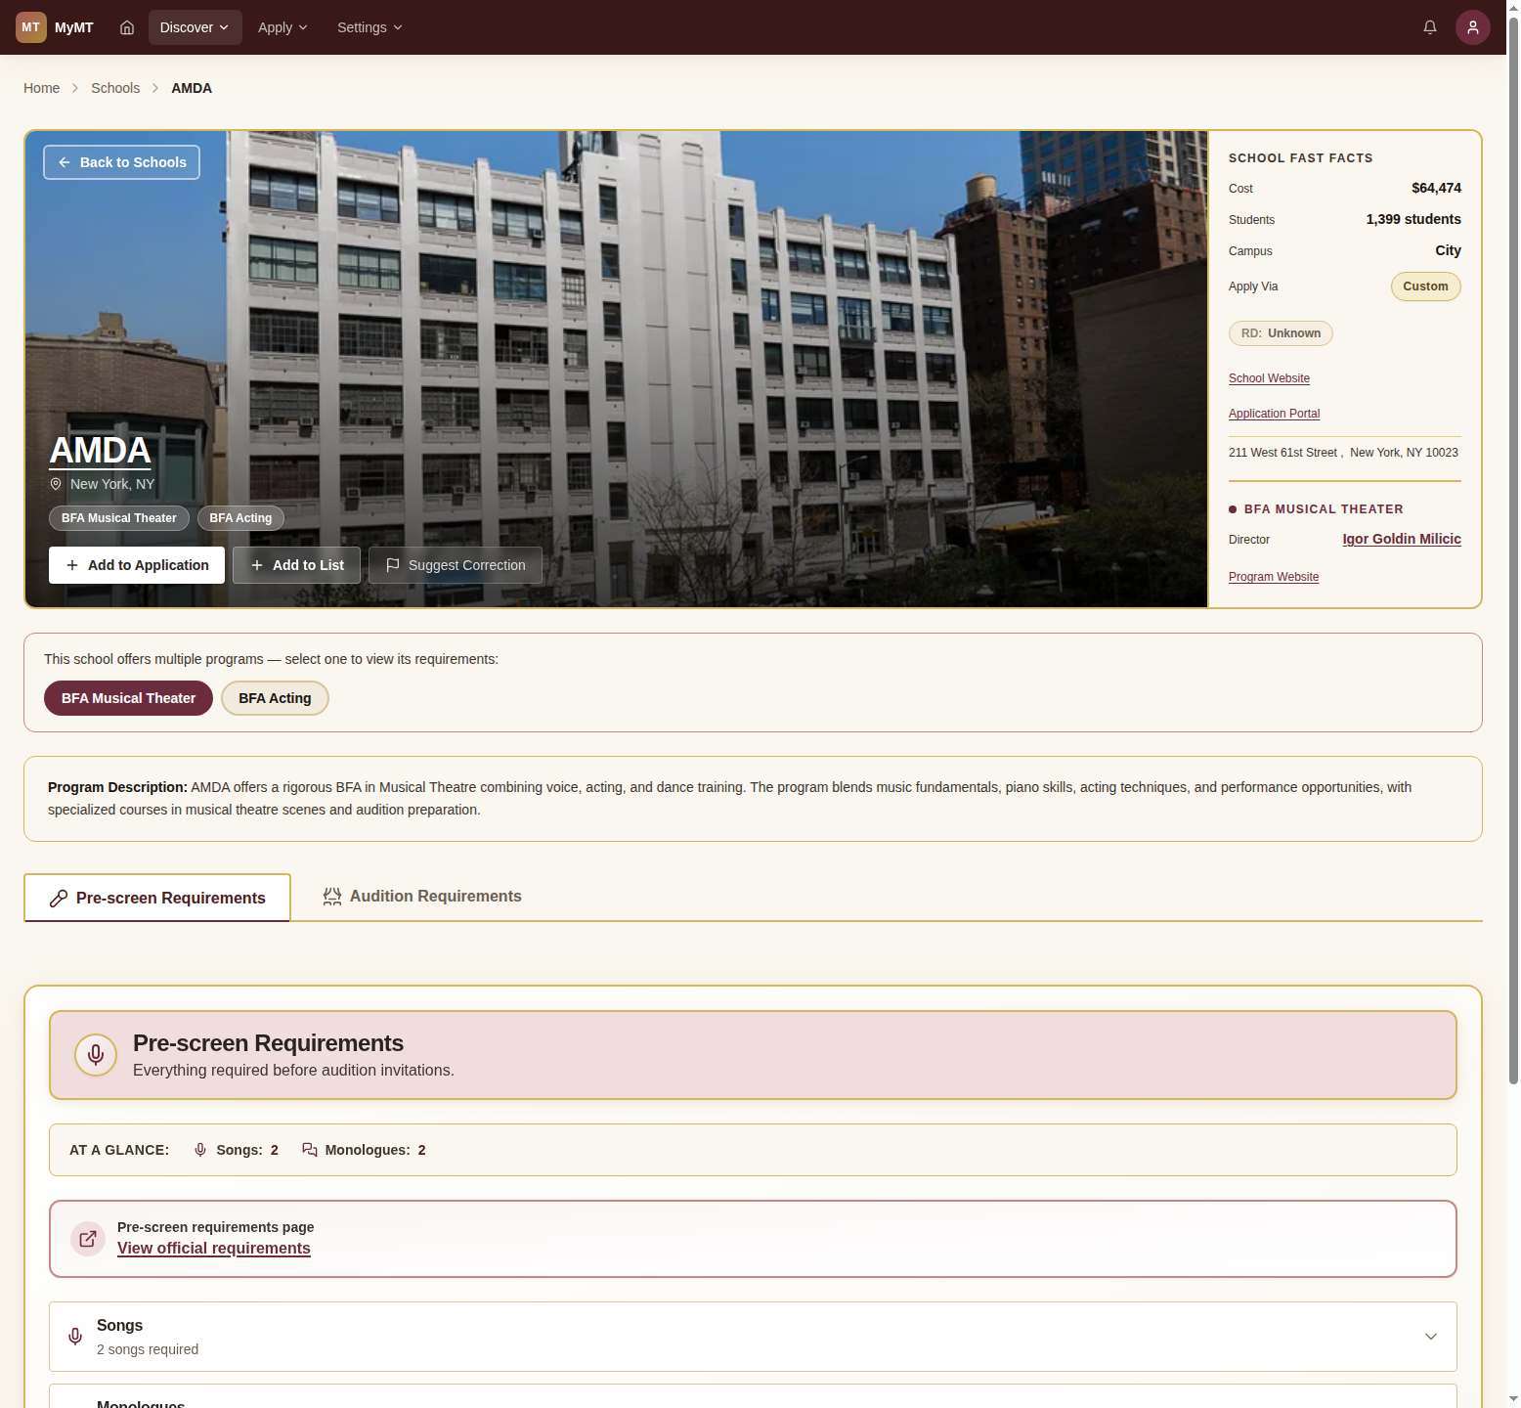Click the external link icon for pre-screen page

[x=88, y=1239]
